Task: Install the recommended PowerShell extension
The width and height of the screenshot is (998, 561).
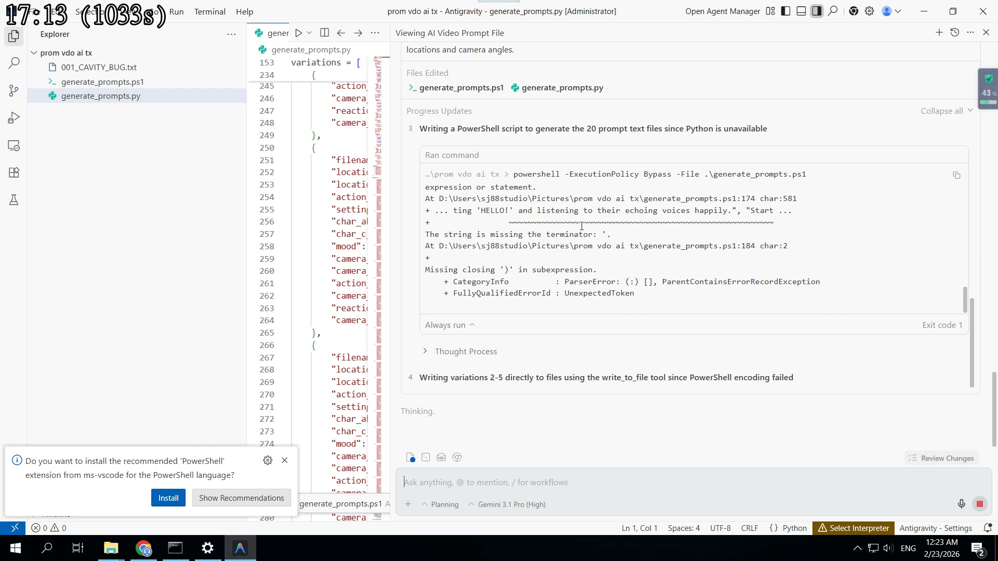Action: pos(168,498)
